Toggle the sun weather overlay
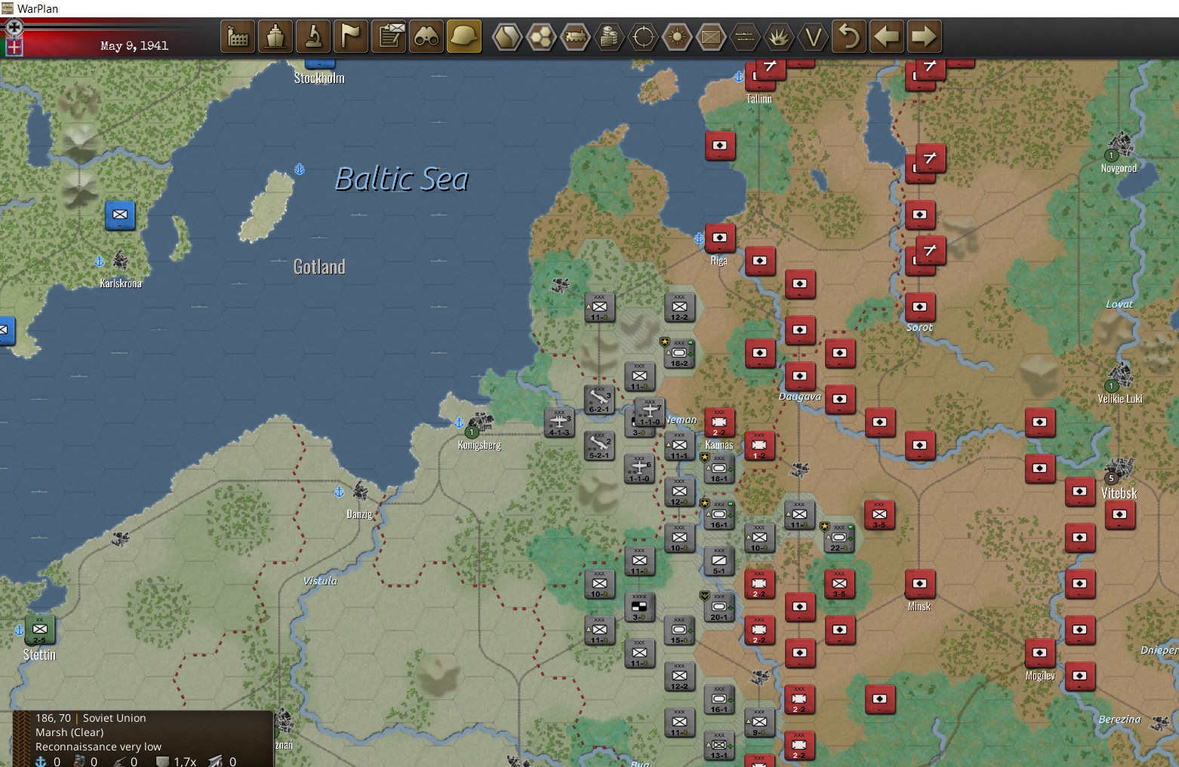 (x=677, y=36)
